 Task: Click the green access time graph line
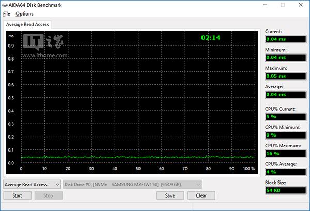pyautogui.click(x=138, y=157)
